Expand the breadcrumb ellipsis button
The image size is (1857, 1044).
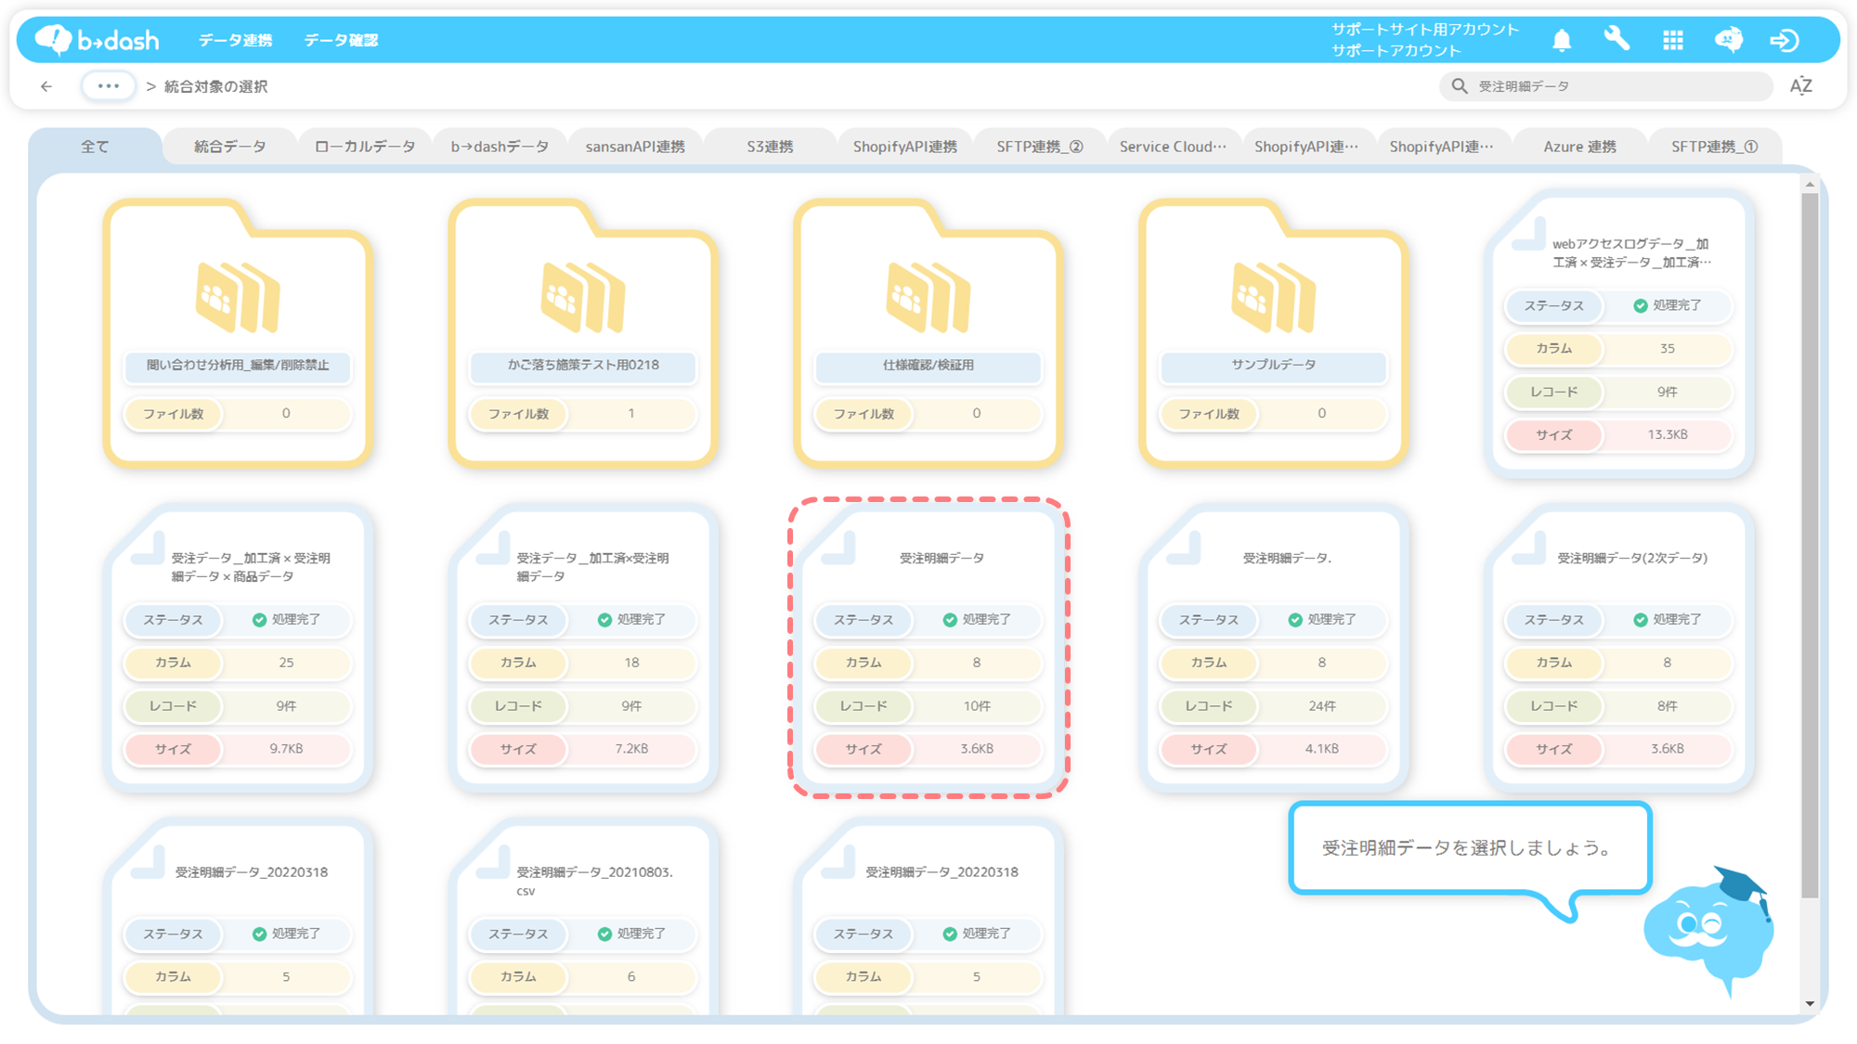click(x=109, y=86)
